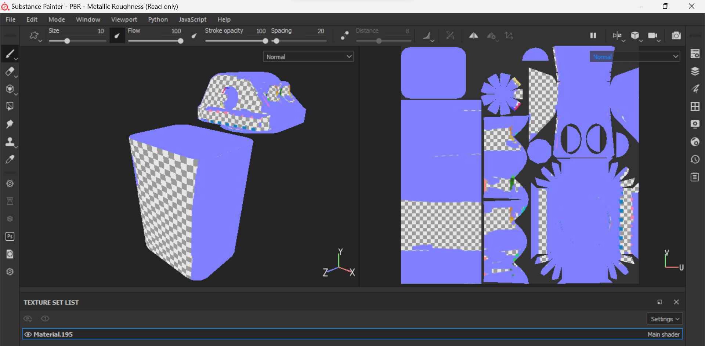Select the Polygon Fill tool
705x346 pixels.
pos(10,106)
